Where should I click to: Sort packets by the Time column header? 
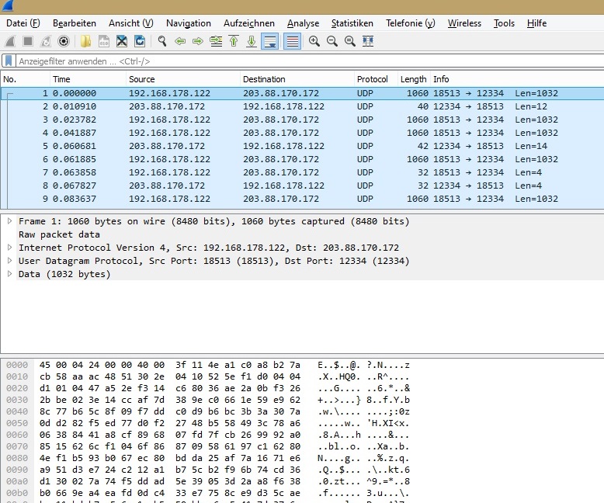pyautogui.click(x=62, y=79)
